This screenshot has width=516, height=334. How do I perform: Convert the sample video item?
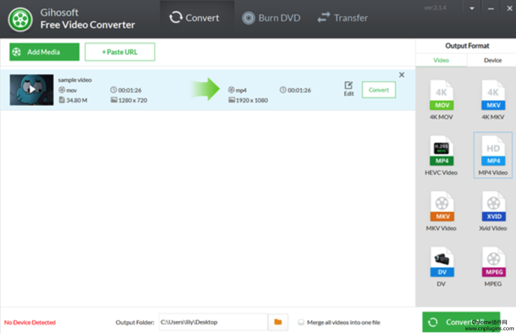point(379,90)
